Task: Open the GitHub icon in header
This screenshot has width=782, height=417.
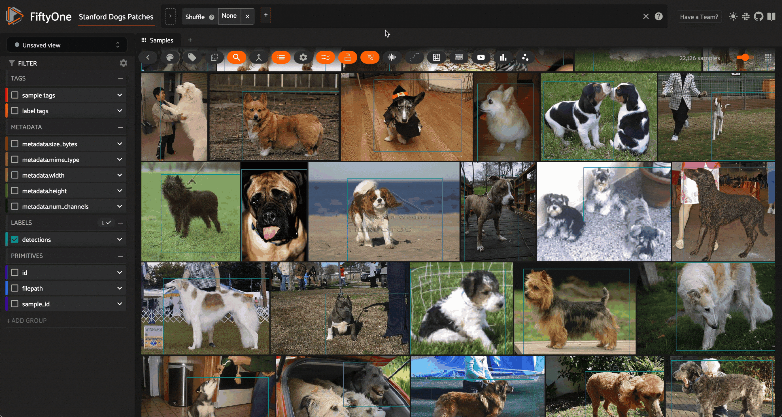Action: (758, 17)
